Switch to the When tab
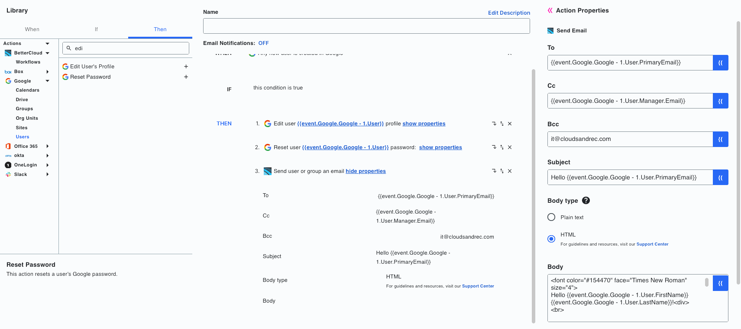This screenshot has height=329, width=741. 32,29
